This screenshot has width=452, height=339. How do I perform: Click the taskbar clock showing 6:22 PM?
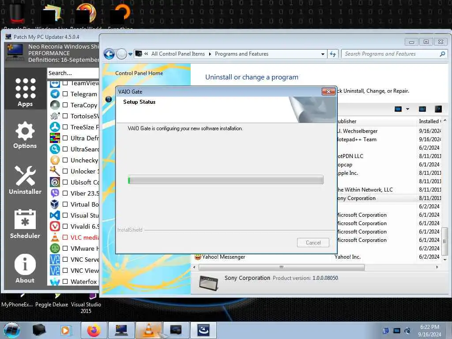tap(429, 331)
